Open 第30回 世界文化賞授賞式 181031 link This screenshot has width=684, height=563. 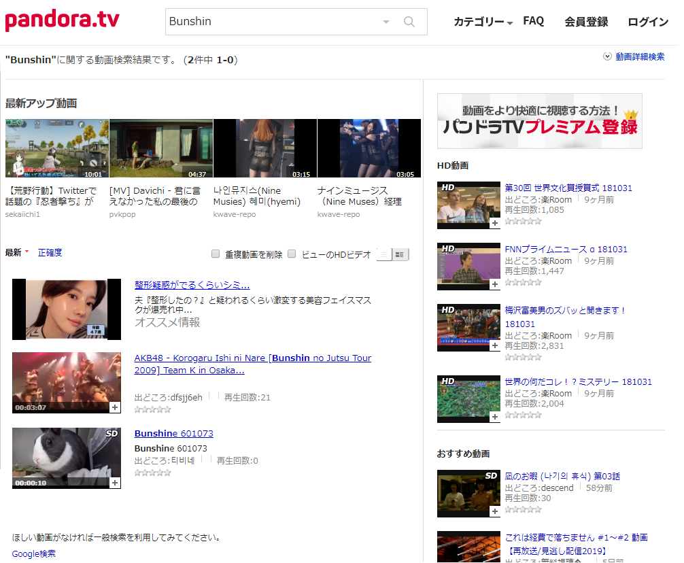pos(568,188)
